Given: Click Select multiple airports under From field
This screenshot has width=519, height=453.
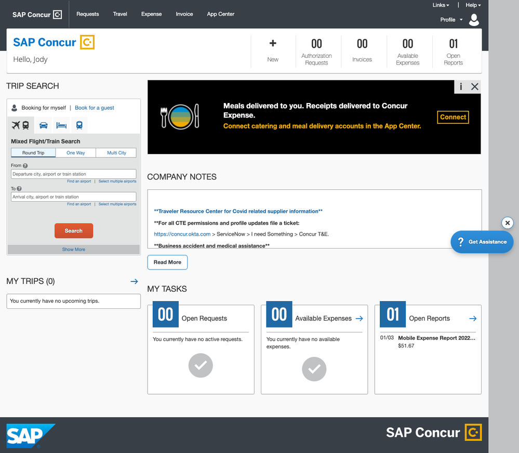Looking at the screenshot, I should click(x=117, y=182).
